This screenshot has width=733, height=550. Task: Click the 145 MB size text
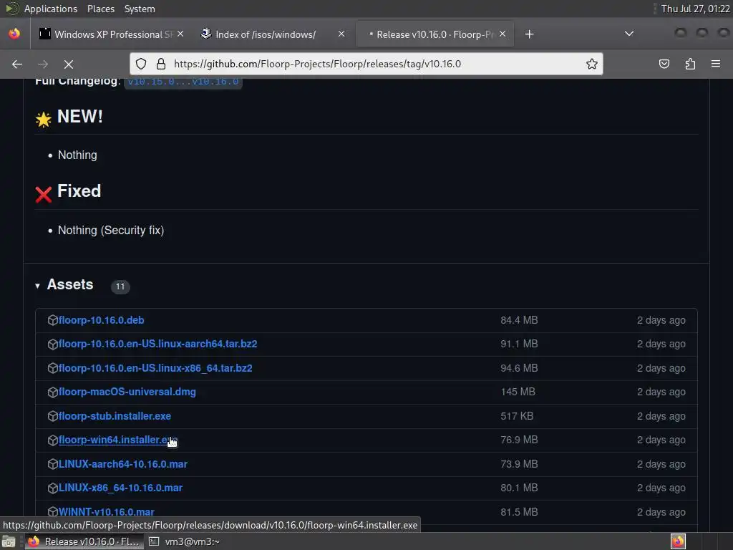tap(518, 392)
